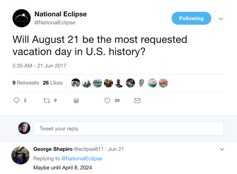Click the @NationalEclipse mention in reply

[x=81, y=159]
